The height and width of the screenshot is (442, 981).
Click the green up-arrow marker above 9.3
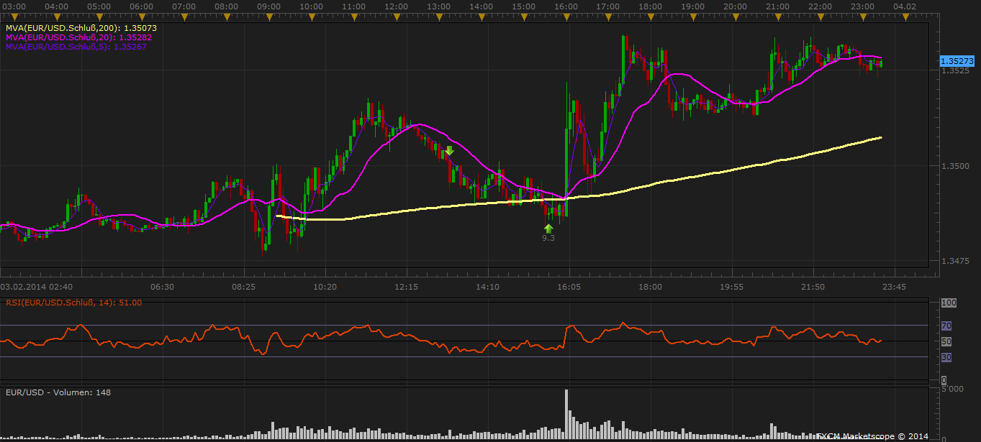pos(548,228)
